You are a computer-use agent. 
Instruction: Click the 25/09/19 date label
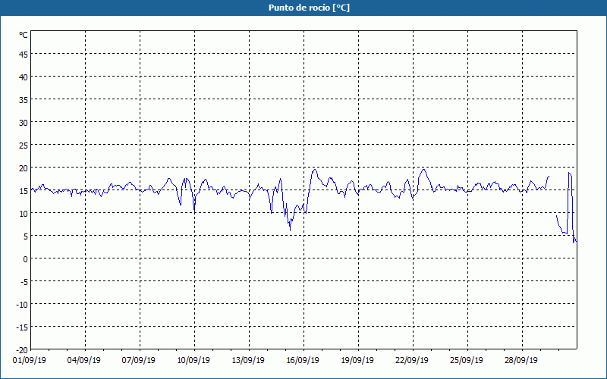click(467, 360)
